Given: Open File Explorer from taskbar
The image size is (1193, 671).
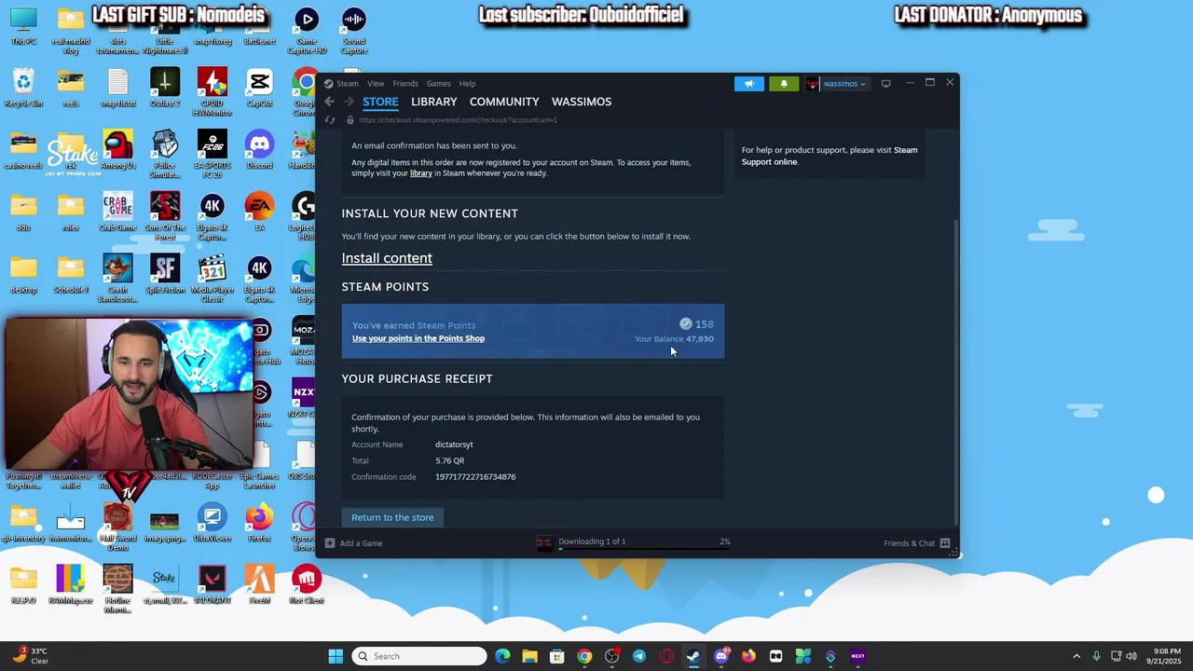Looking at the screenshot, I should [529, 656].
